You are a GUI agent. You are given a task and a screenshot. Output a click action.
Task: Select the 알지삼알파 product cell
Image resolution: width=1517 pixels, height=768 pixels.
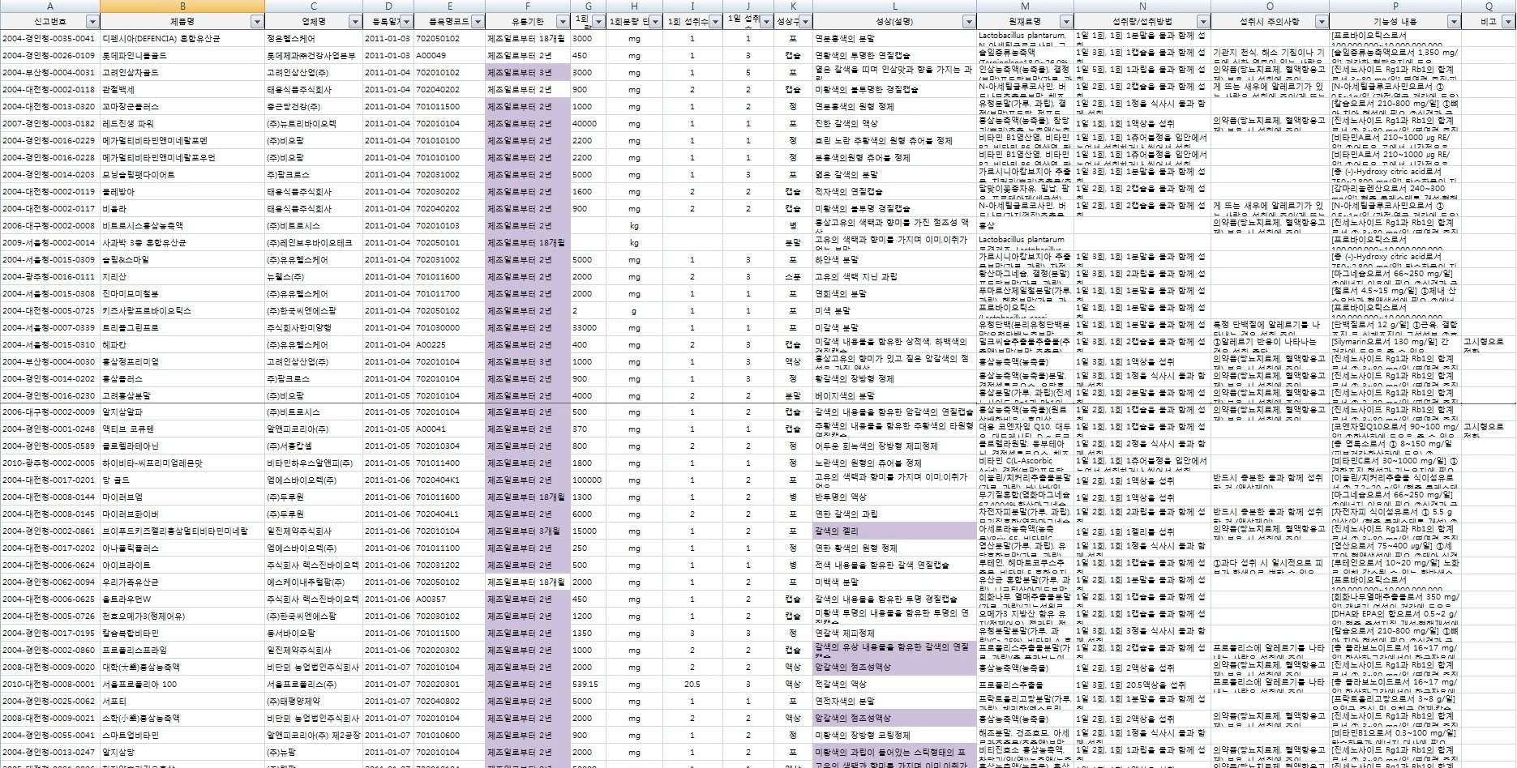(x=182, y=412)
